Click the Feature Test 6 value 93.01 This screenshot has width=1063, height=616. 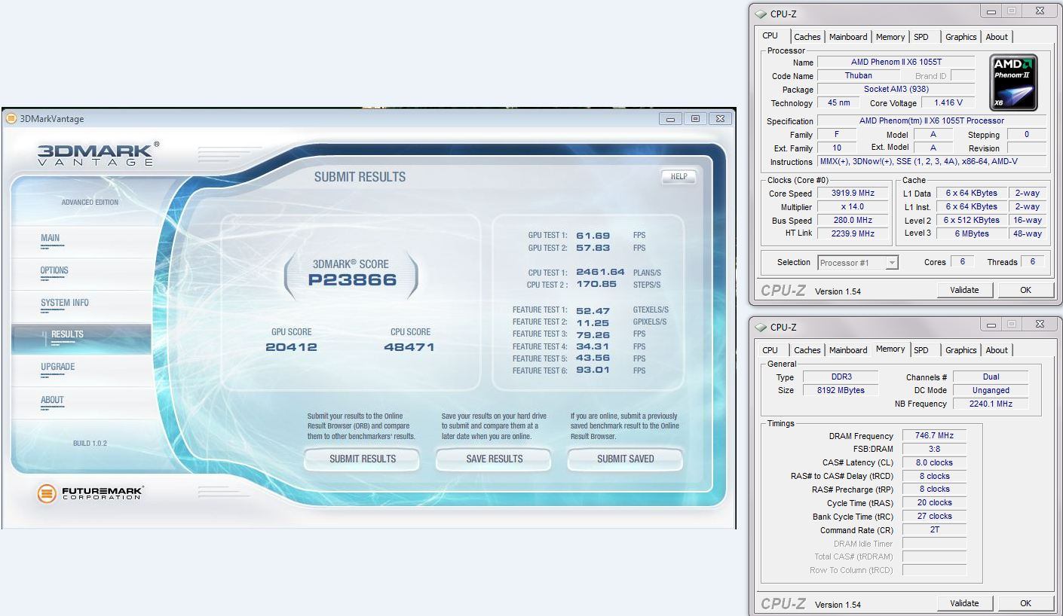[593, 370]
